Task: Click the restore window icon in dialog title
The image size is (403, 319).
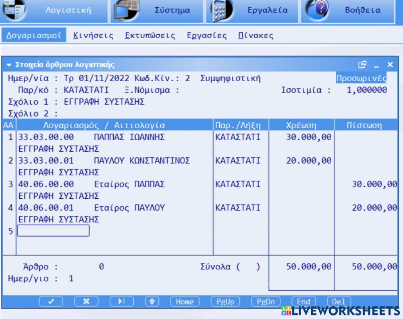Action: [x=362, y=65]
